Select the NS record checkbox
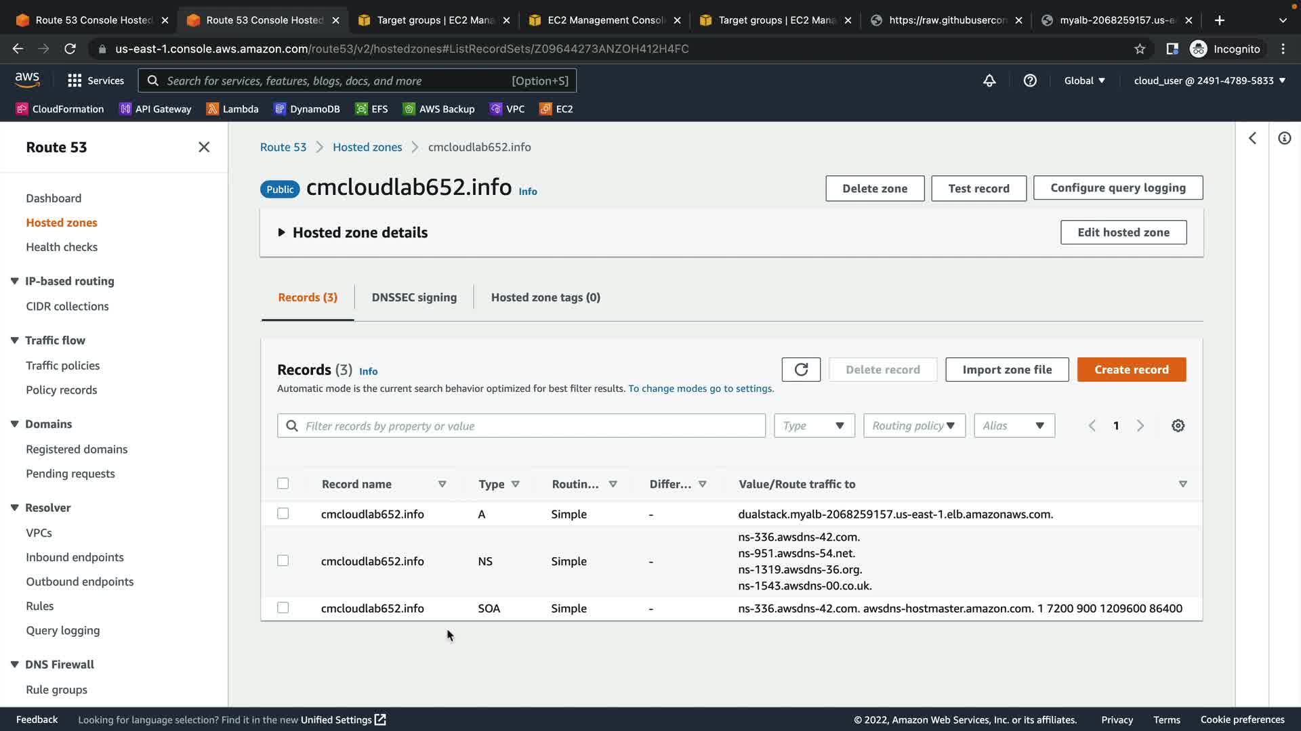1301x731 pixels. point(283,560)
